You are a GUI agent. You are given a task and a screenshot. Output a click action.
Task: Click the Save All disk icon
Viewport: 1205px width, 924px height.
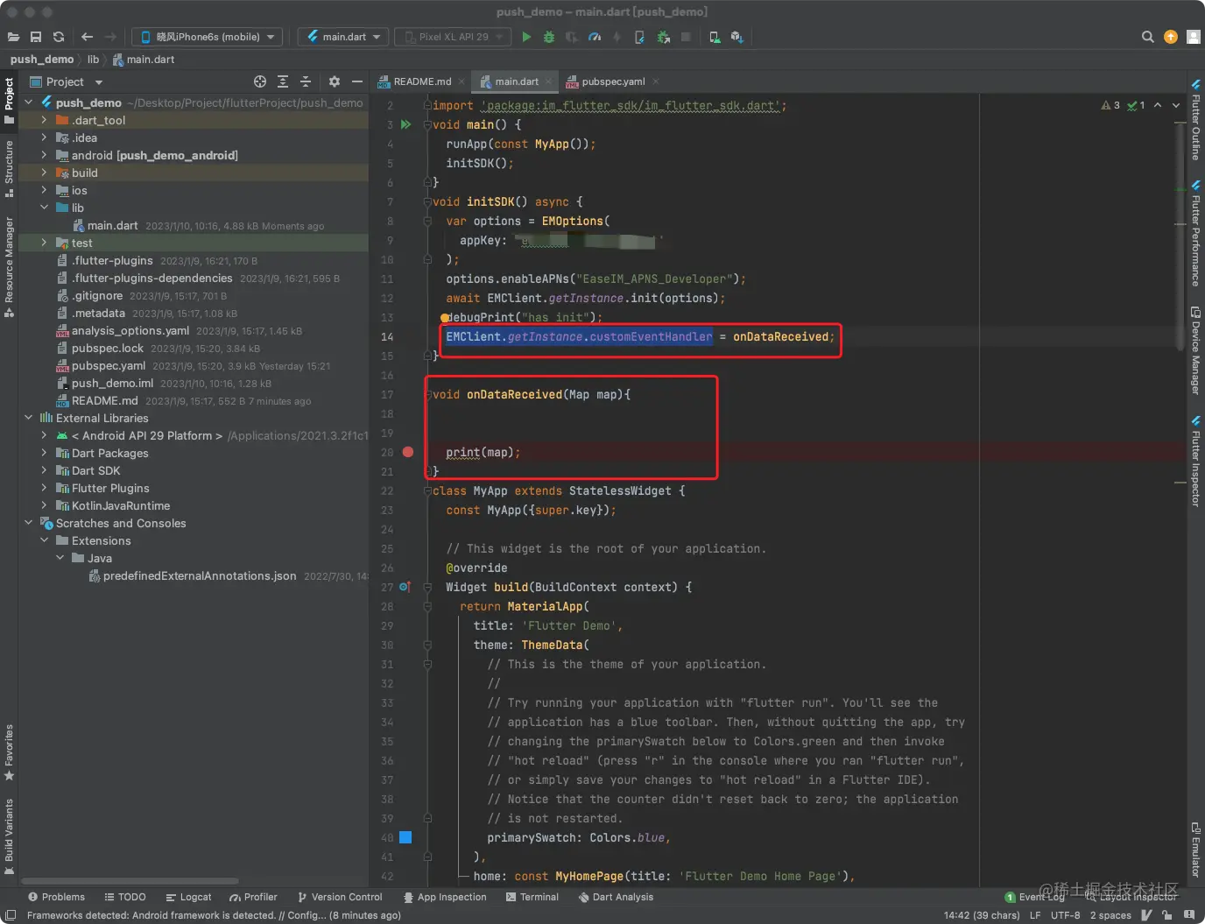pyautogui.click(x=36, y=37)
